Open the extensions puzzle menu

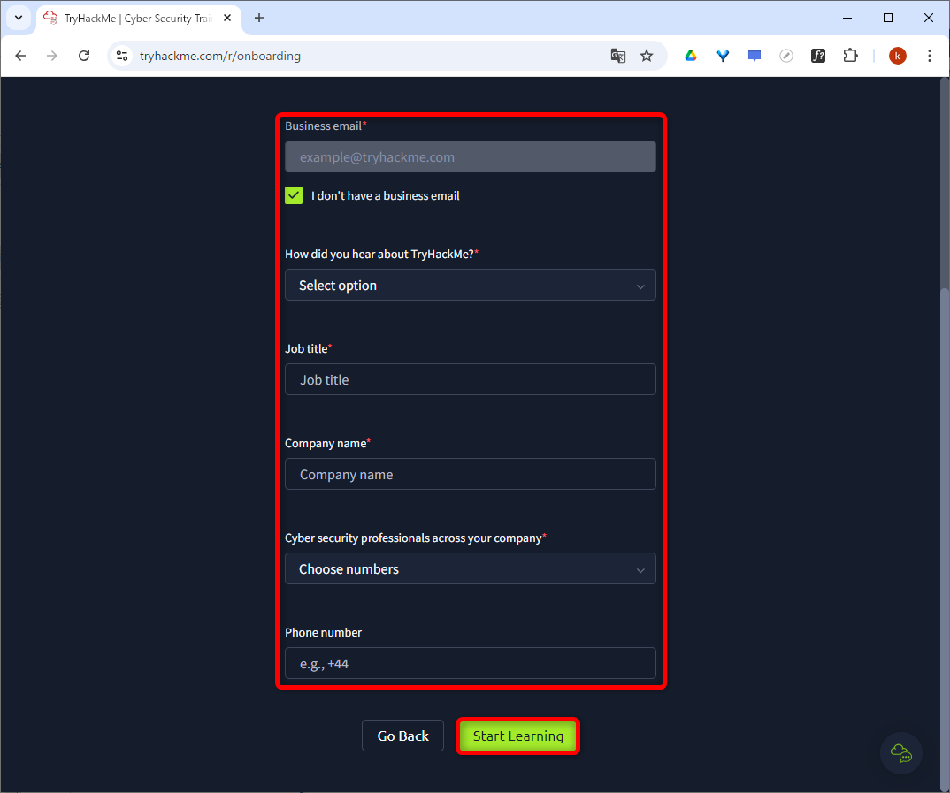850,56
